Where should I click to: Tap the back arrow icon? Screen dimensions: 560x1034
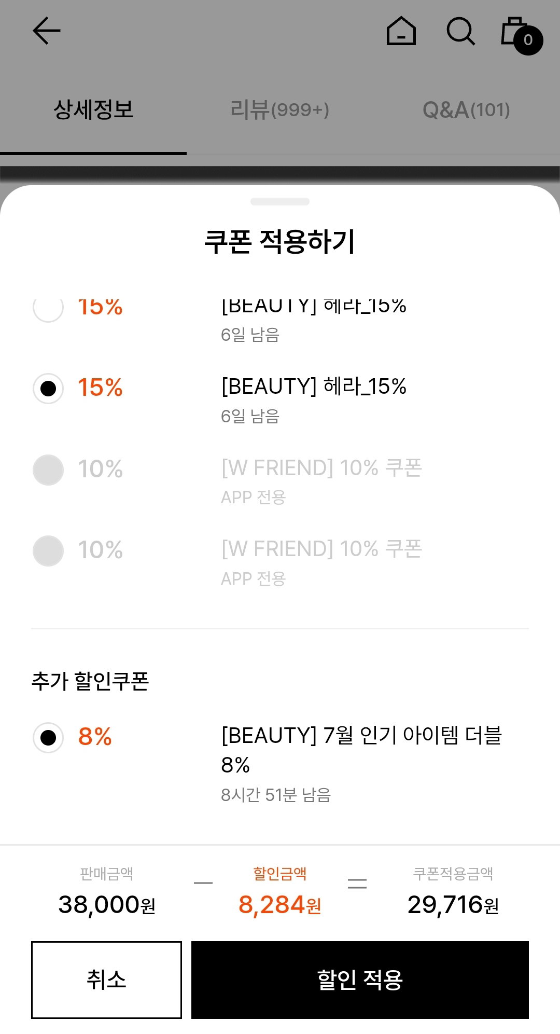[x=47, y=31]
